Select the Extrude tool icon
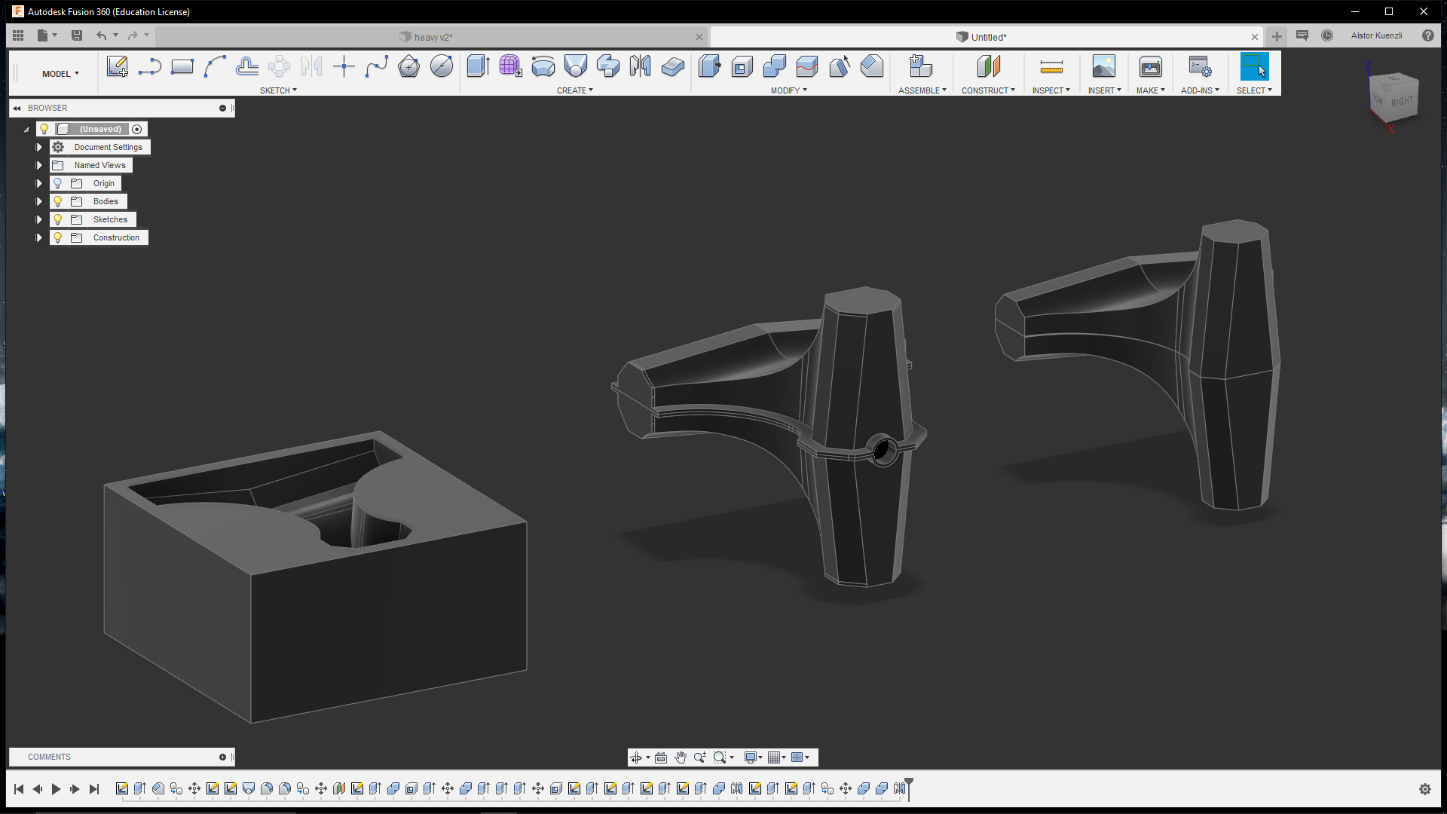Screen dimensions: 1447x814 coord(478,66)
